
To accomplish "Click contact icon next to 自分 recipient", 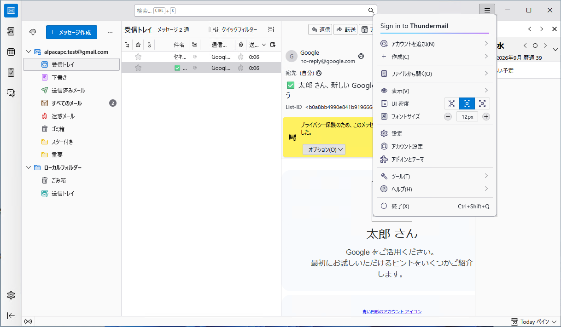I will [x=319, y=73].
